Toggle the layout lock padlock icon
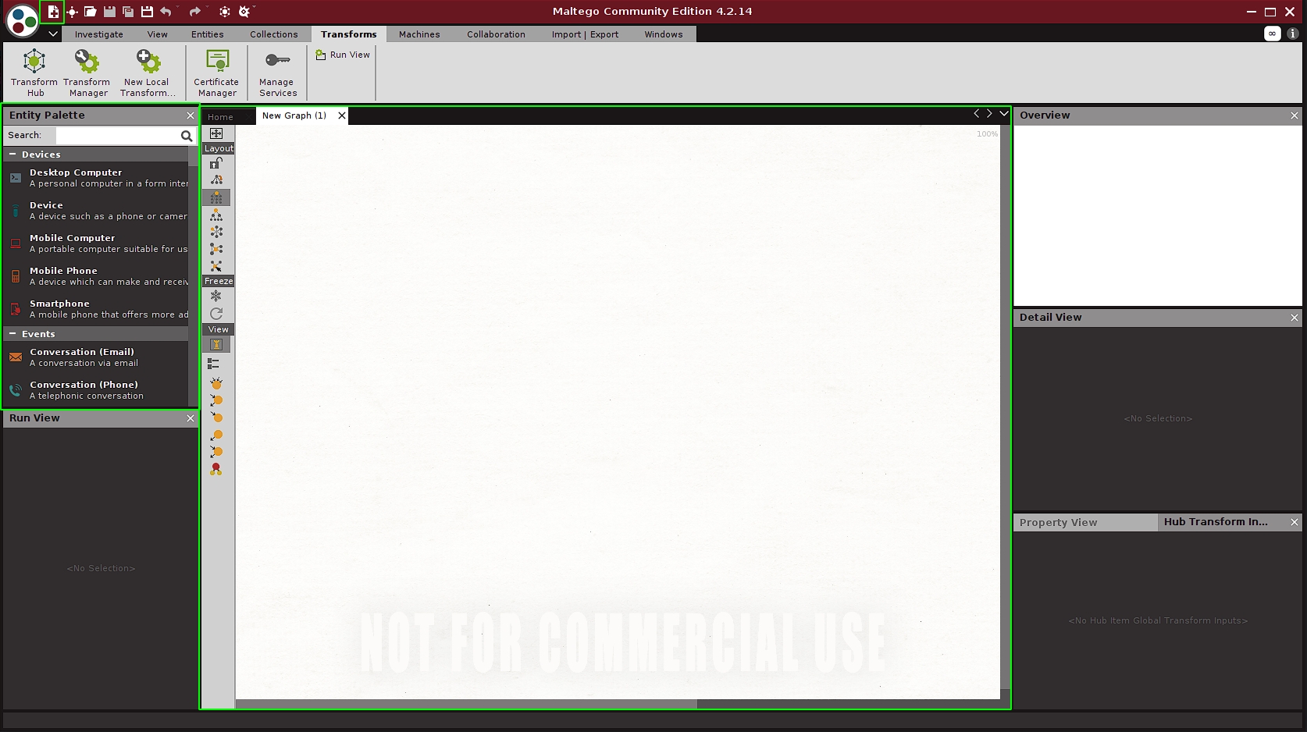The height and width of the screenshot is (732, 1307). (x=216, y=163)
